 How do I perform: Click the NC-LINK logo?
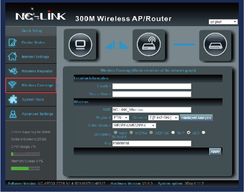tap(41, 15)
